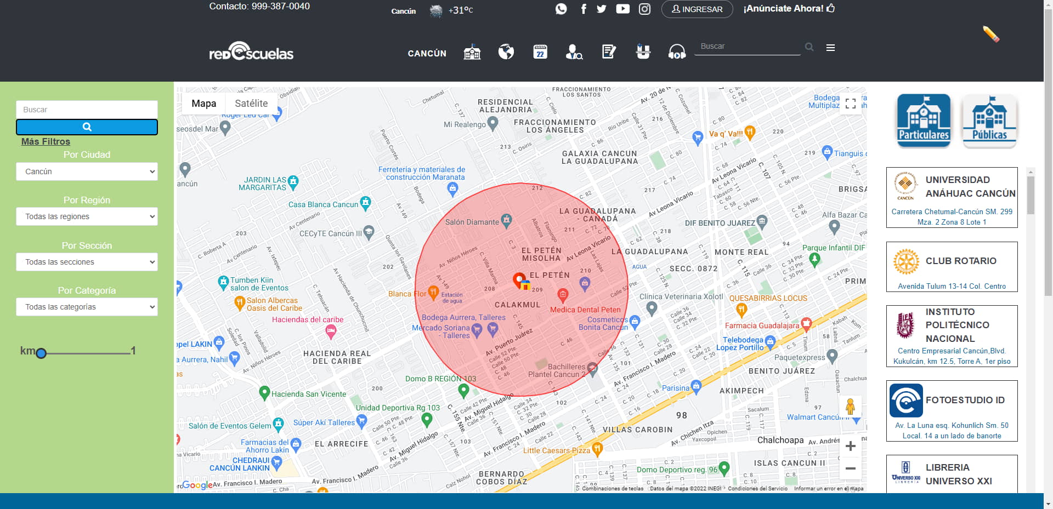
Task: Click the Más Filtros link
Action: [46, 141]
